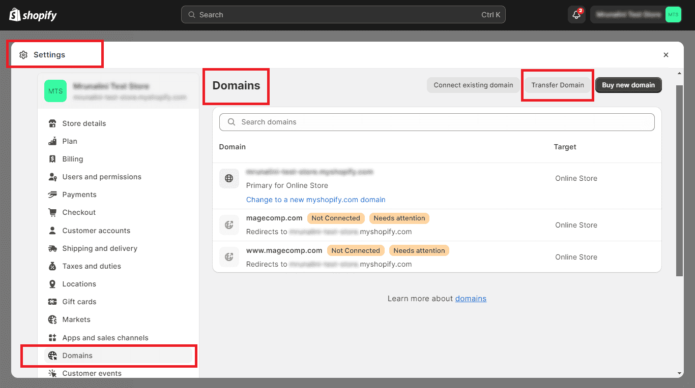
Task: Click the magecomp.com domain name
Action: click(x=274, y=218)
